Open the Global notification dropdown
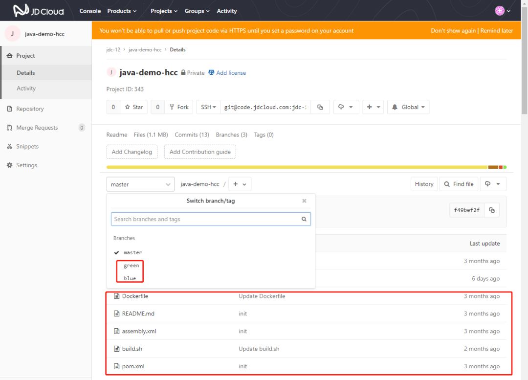 pyautogui.click(x=408, y=107)
